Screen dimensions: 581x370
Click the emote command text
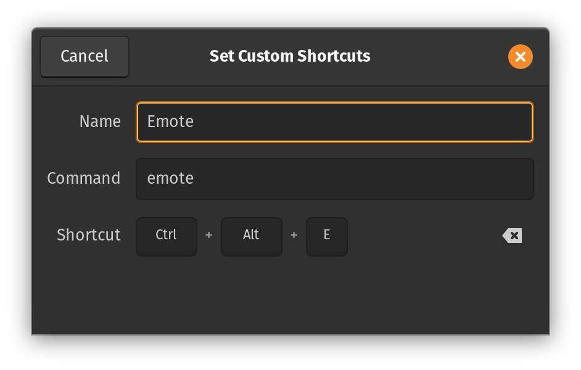tap(170, 178)
